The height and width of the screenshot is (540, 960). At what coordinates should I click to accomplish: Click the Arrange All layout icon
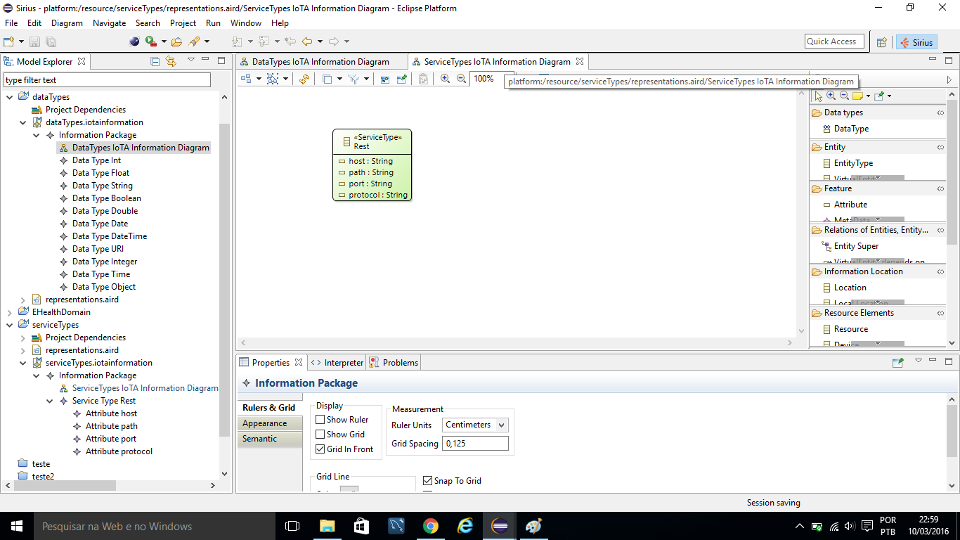click(247, 79)
